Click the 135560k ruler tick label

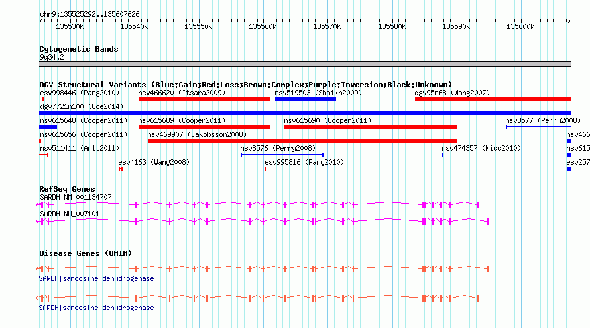[x=263, y=26]
